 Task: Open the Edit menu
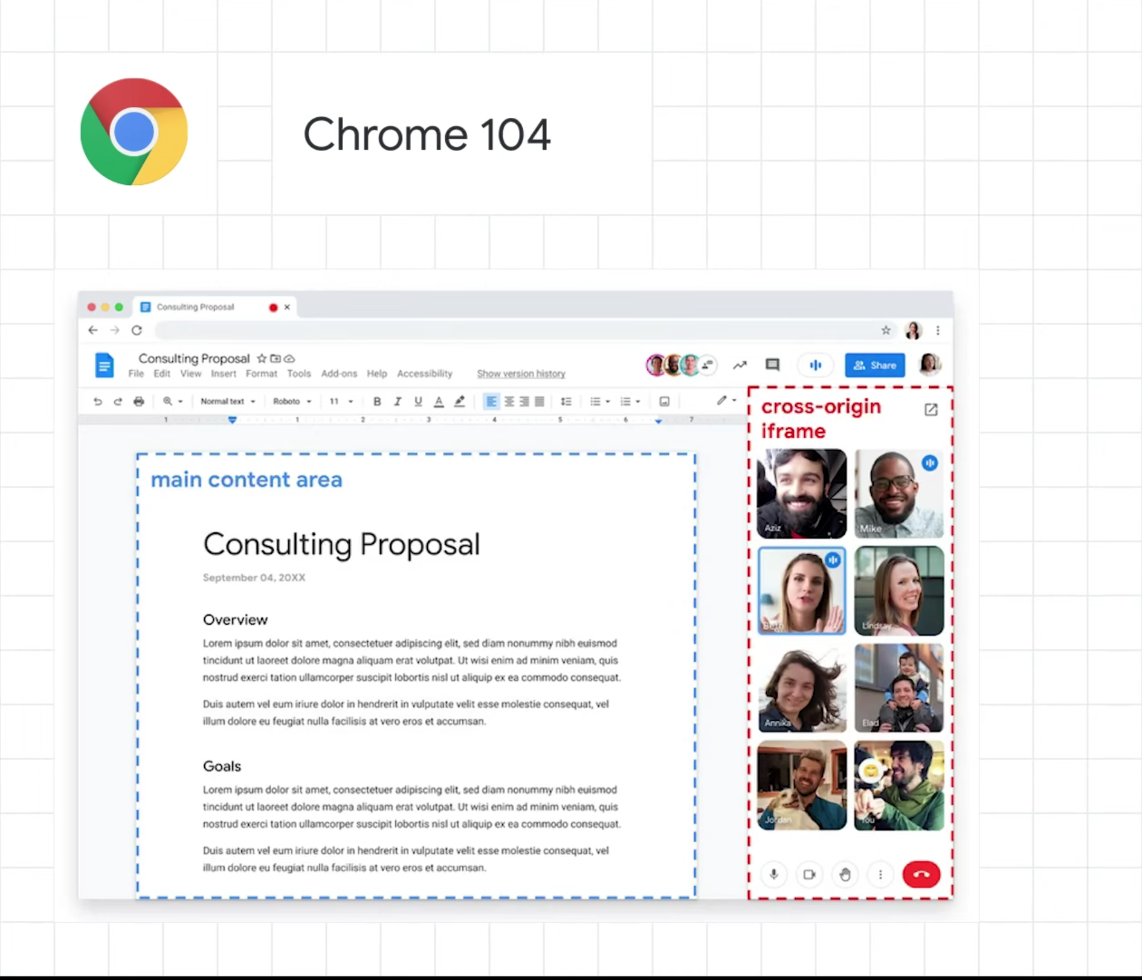162,374
